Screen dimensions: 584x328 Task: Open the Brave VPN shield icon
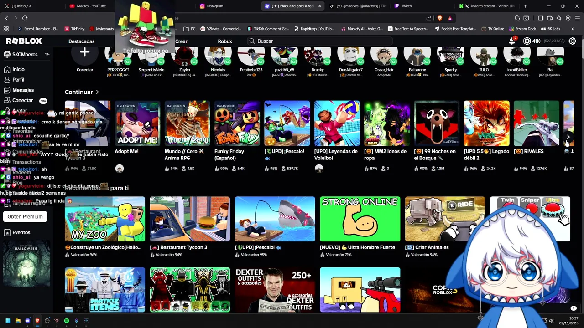click(568, 18)
